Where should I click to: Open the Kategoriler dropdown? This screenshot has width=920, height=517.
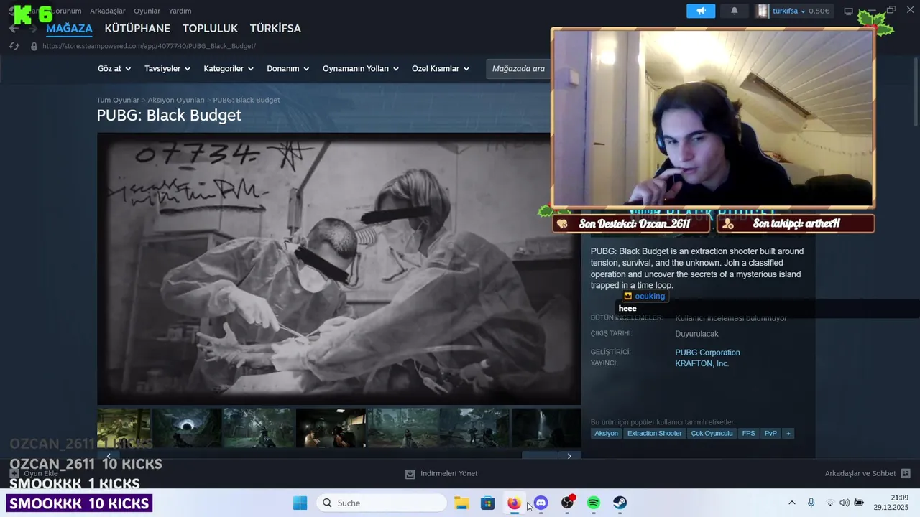pyautogui.click(x=229, y=69)
